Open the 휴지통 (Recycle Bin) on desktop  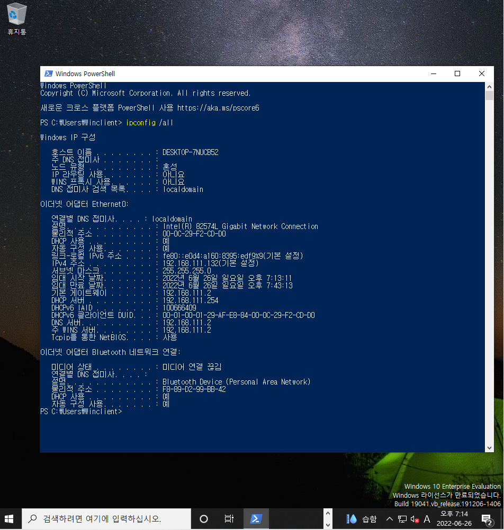[16, 16]
